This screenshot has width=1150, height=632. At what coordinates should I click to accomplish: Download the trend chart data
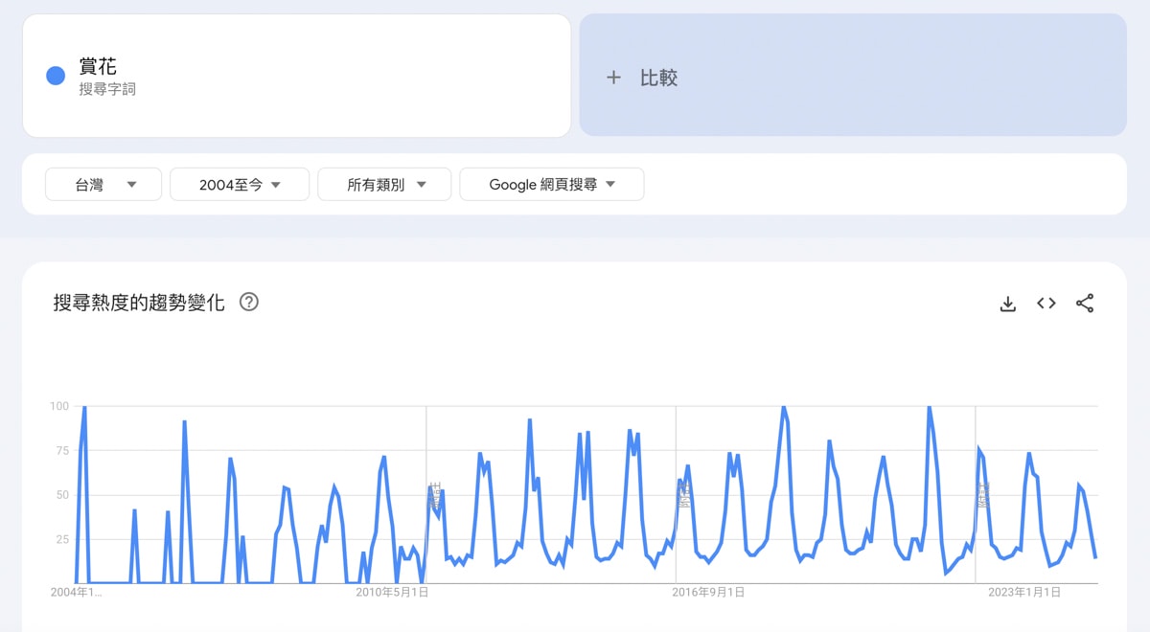(x=1007, y=304)
